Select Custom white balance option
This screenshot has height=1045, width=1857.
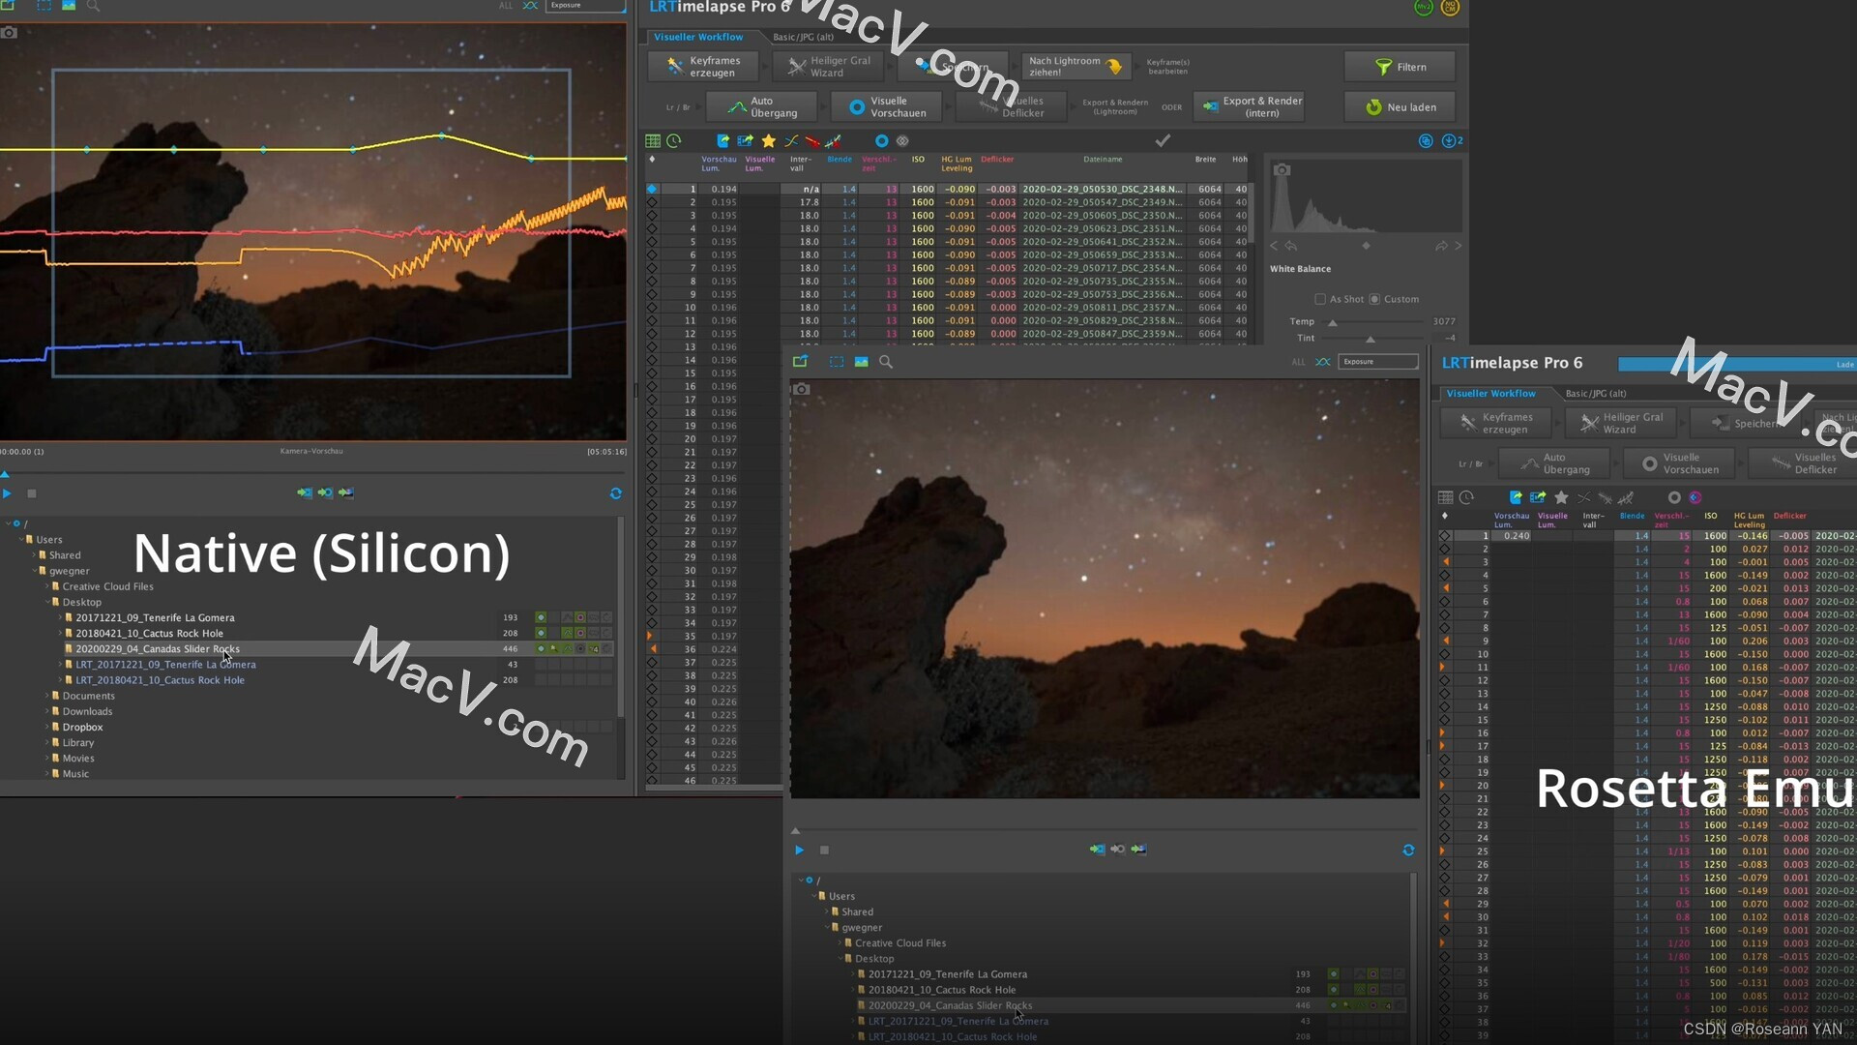point(1374,300)
